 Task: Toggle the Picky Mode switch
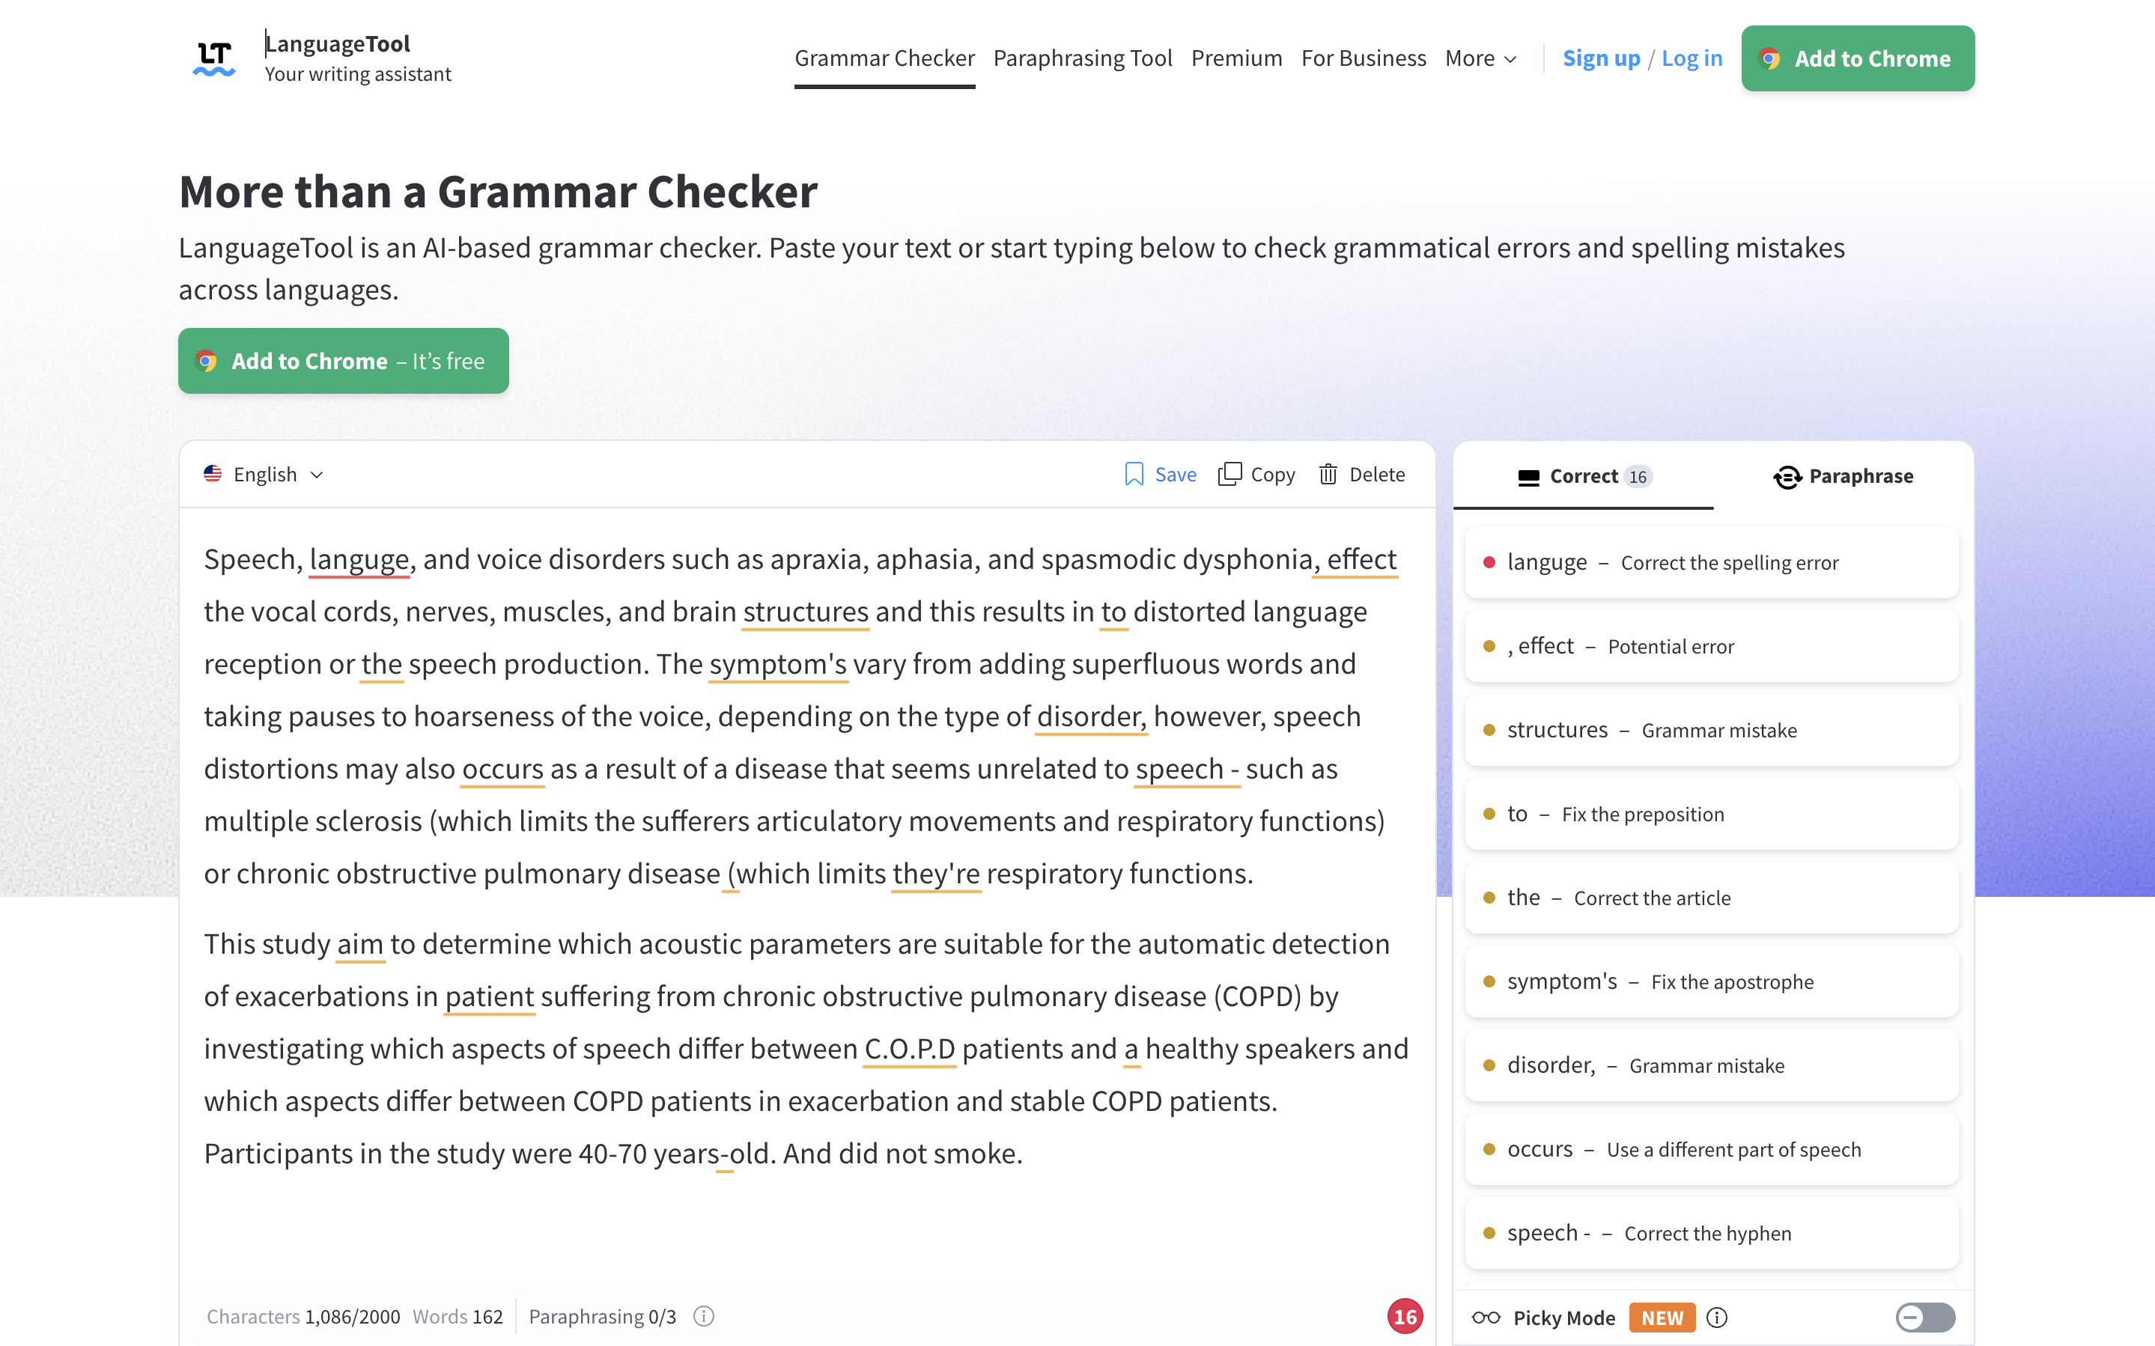pos(1924,1318)
